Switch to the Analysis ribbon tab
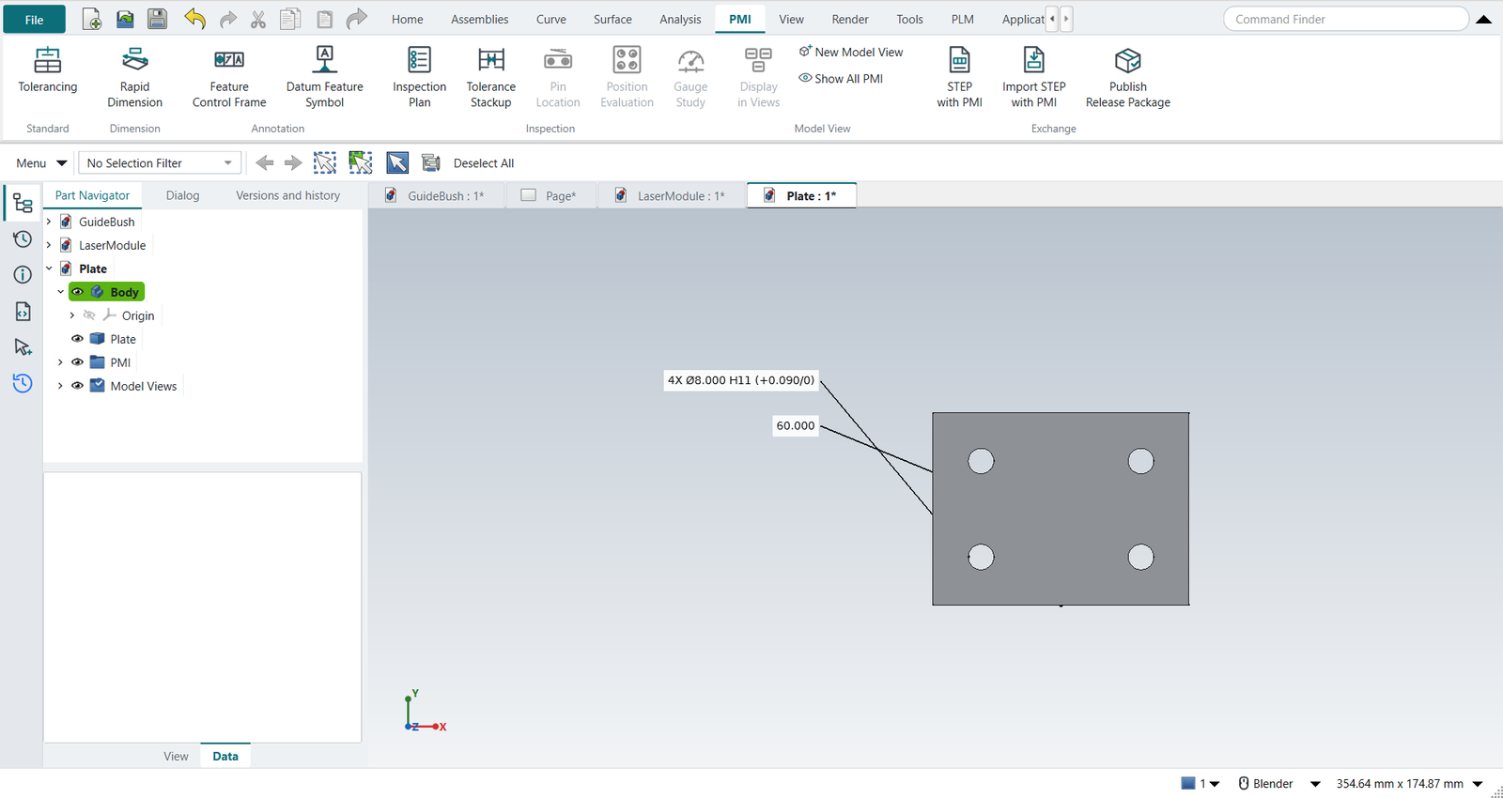This screenshot has width=1503, height=798. (680, 19)
